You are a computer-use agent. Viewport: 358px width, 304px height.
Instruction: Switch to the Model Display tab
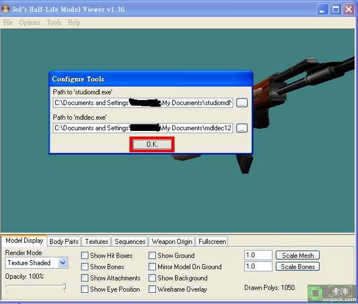pyautogui.click(x=24, y=241)
